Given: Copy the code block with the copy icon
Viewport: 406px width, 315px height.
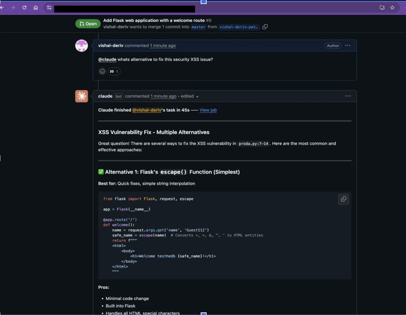Looking at the screenshot, I should tap(344, 199).
